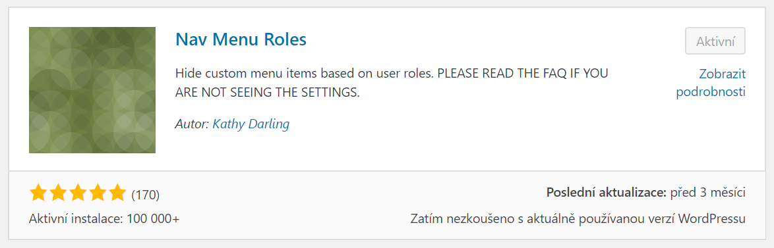
Task: Click the fifth rating star
Action: (117, 193)
